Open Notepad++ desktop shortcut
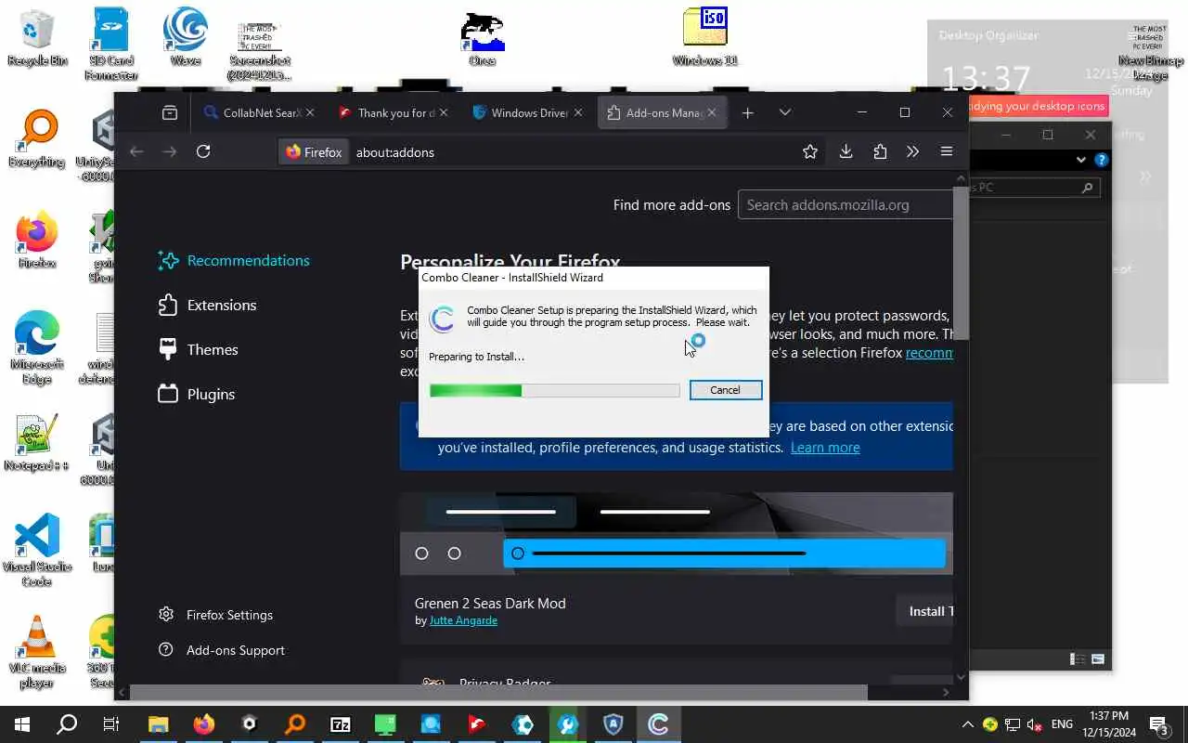 click(x=37, y=442)
